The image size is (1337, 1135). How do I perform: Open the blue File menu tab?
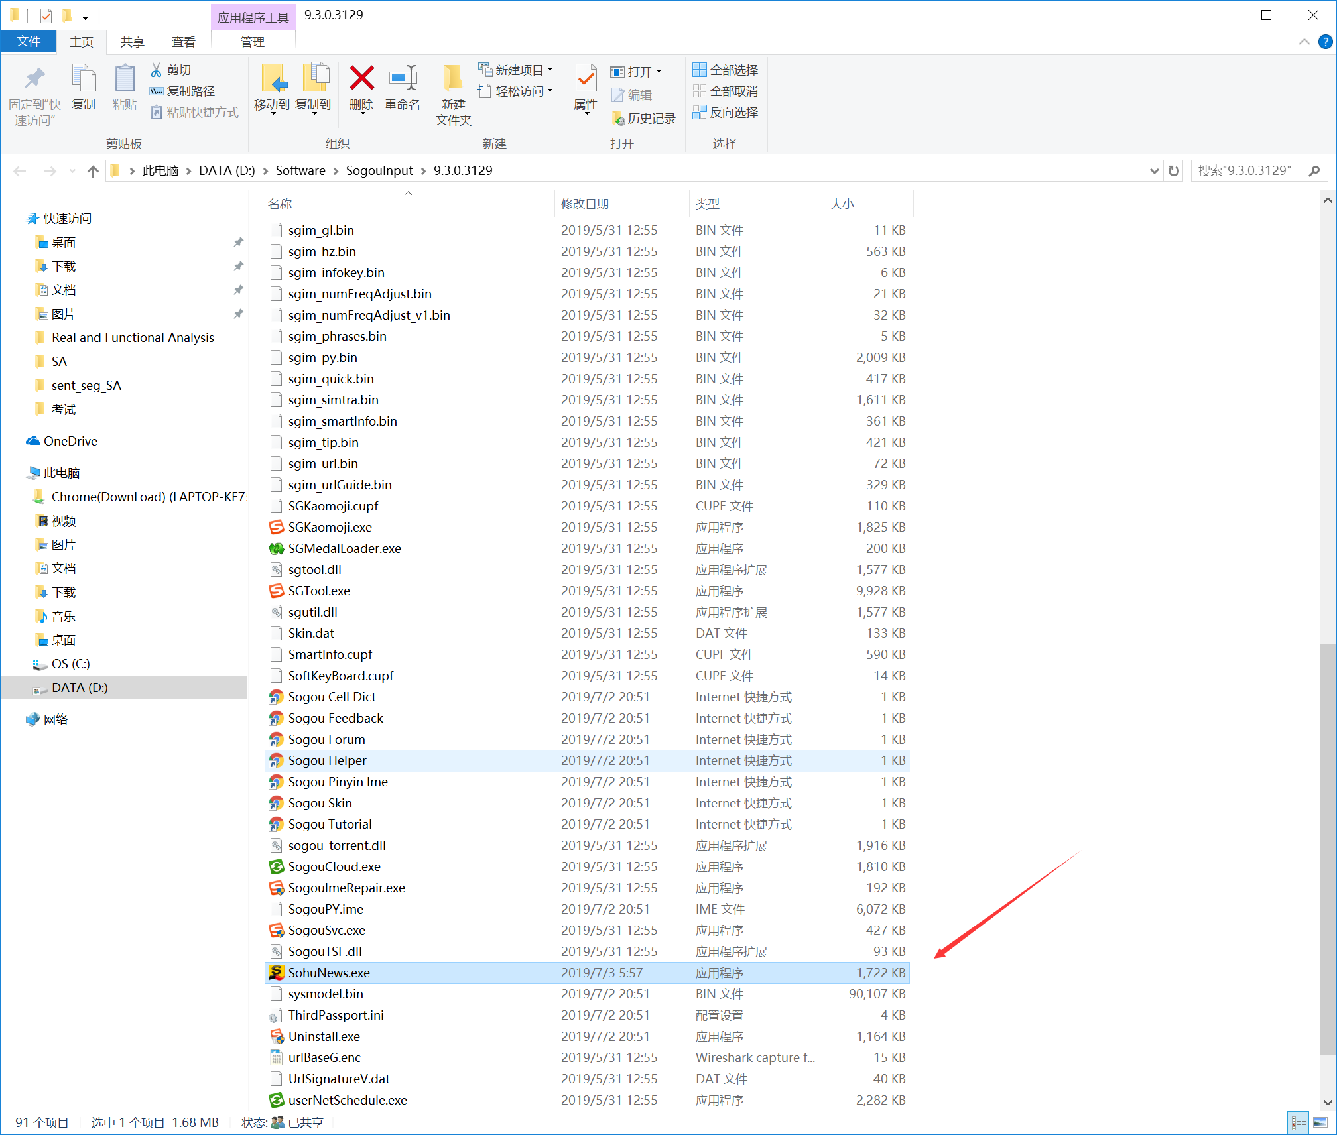(x=29, y=42)
